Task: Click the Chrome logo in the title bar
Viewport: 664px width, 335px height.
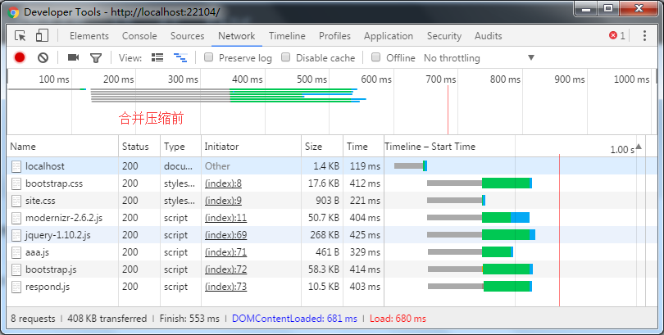Action: [13, 12]
